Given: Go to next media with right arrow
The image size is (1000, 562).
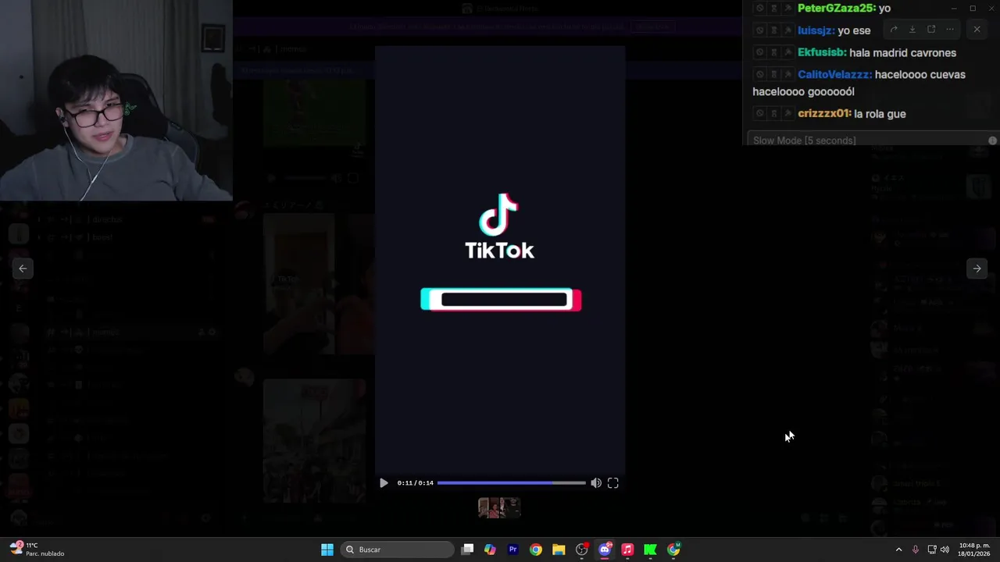Looking at the screenshot, I should (977, 269).
